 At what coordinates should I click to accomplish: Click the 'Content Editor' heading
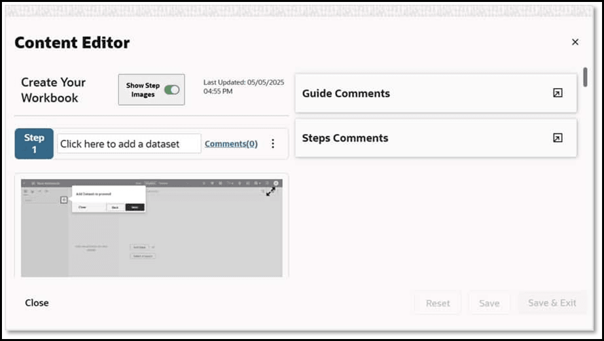coord(72,42)
